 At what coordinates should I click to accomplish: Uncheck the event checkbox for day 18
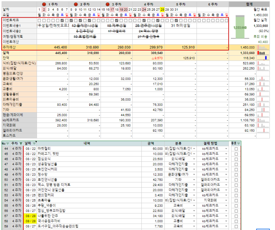click(x=117, y=20)
